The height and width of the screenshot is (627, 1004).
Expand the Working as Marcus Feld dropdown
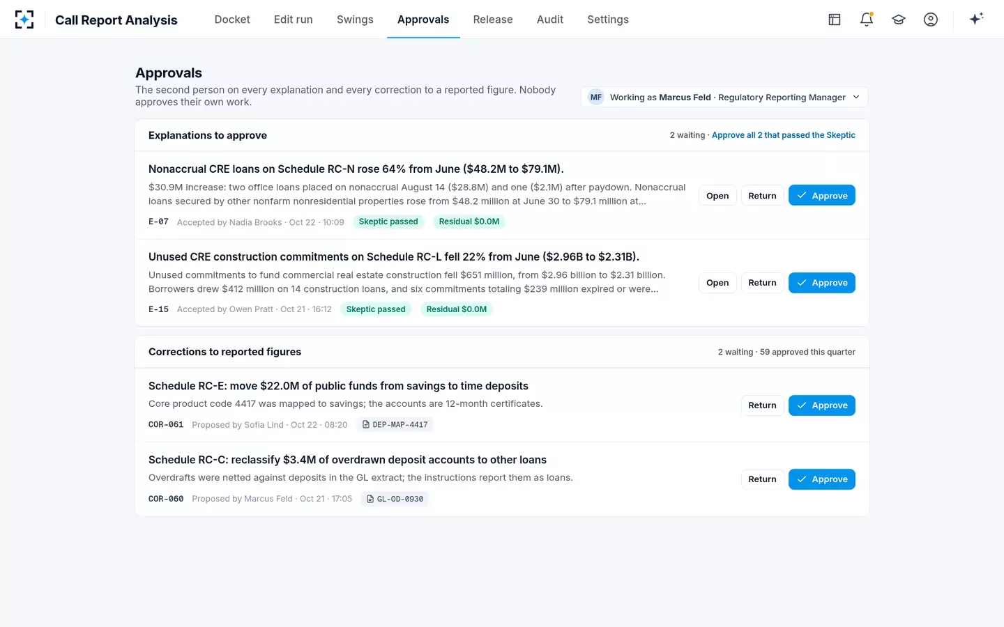[x=724, y=98]
